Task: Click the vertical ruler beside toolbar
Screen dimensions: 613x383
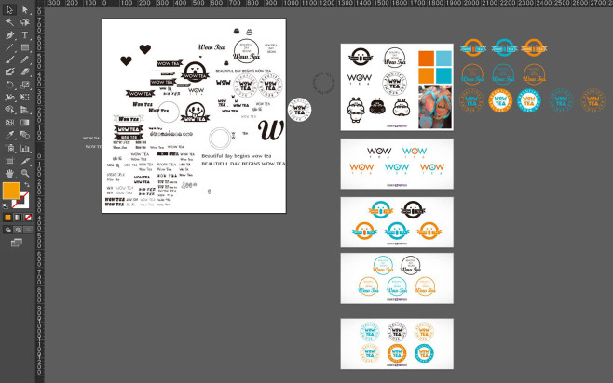Action: click(39, 195)
